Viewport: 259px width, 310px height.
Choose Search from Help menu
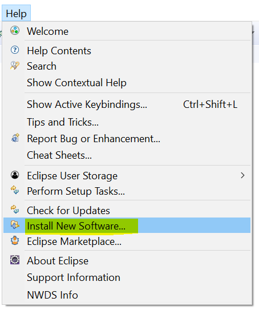point(127,66)
